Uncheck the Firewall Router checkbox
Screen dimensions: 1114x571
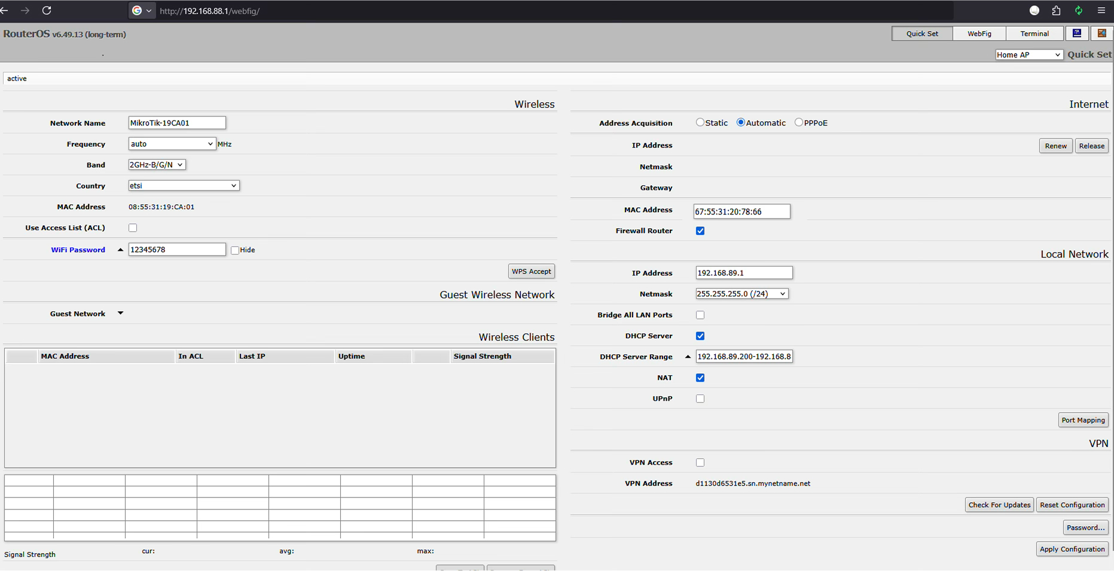click(x=700, y=231)
